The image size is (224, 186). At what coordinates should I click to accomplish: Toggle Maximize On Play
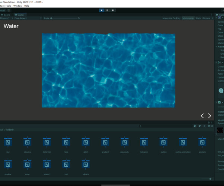coord(171,18)
